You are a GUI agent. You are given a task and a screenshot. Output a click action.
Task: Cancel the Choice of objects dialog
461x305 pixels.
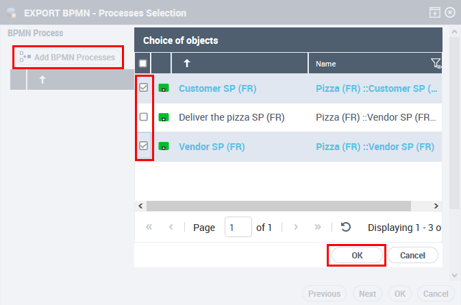[412, 255]
